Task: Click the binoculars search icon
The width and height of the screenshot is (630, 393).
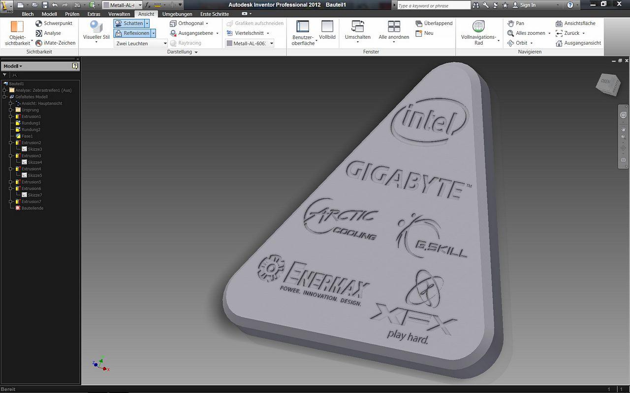Action: [476, 5]
